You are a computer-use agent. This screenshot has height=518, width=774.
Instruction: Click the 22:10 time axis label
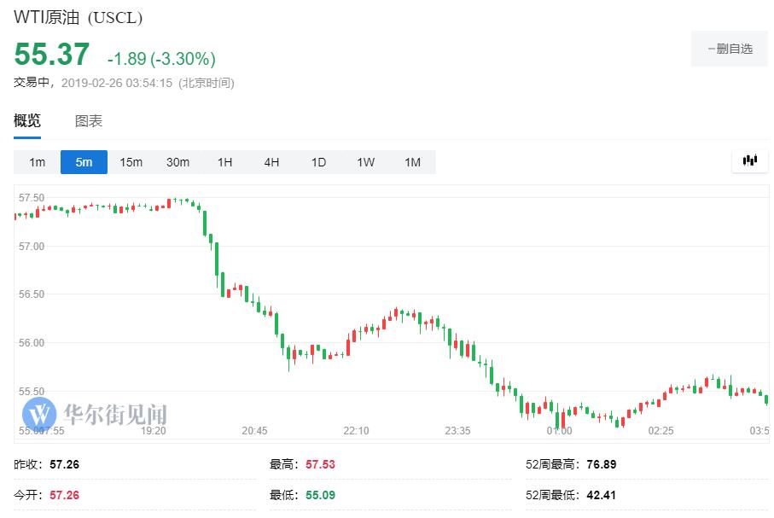click(x=356, y=431)
